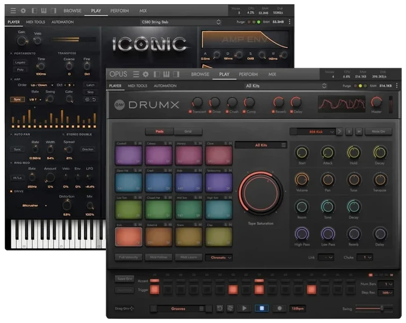406x323 pixels.
Task: Click the Note On button
Action: pyautogui.click(x=378, y=132)
